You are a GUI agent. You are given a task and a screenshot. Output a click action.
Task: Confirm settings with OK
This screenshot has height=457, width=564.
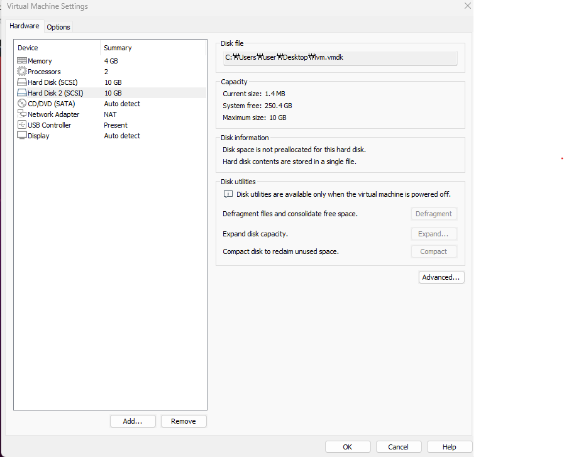pyautogui.click(x=348, y=447)
